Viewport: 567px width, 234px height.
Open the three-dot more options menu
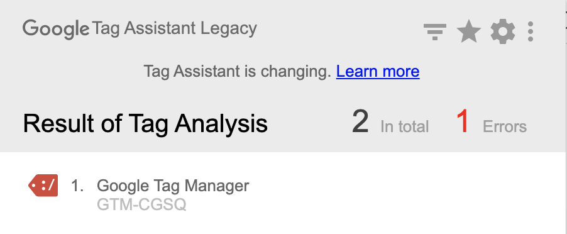pos(530,31)
